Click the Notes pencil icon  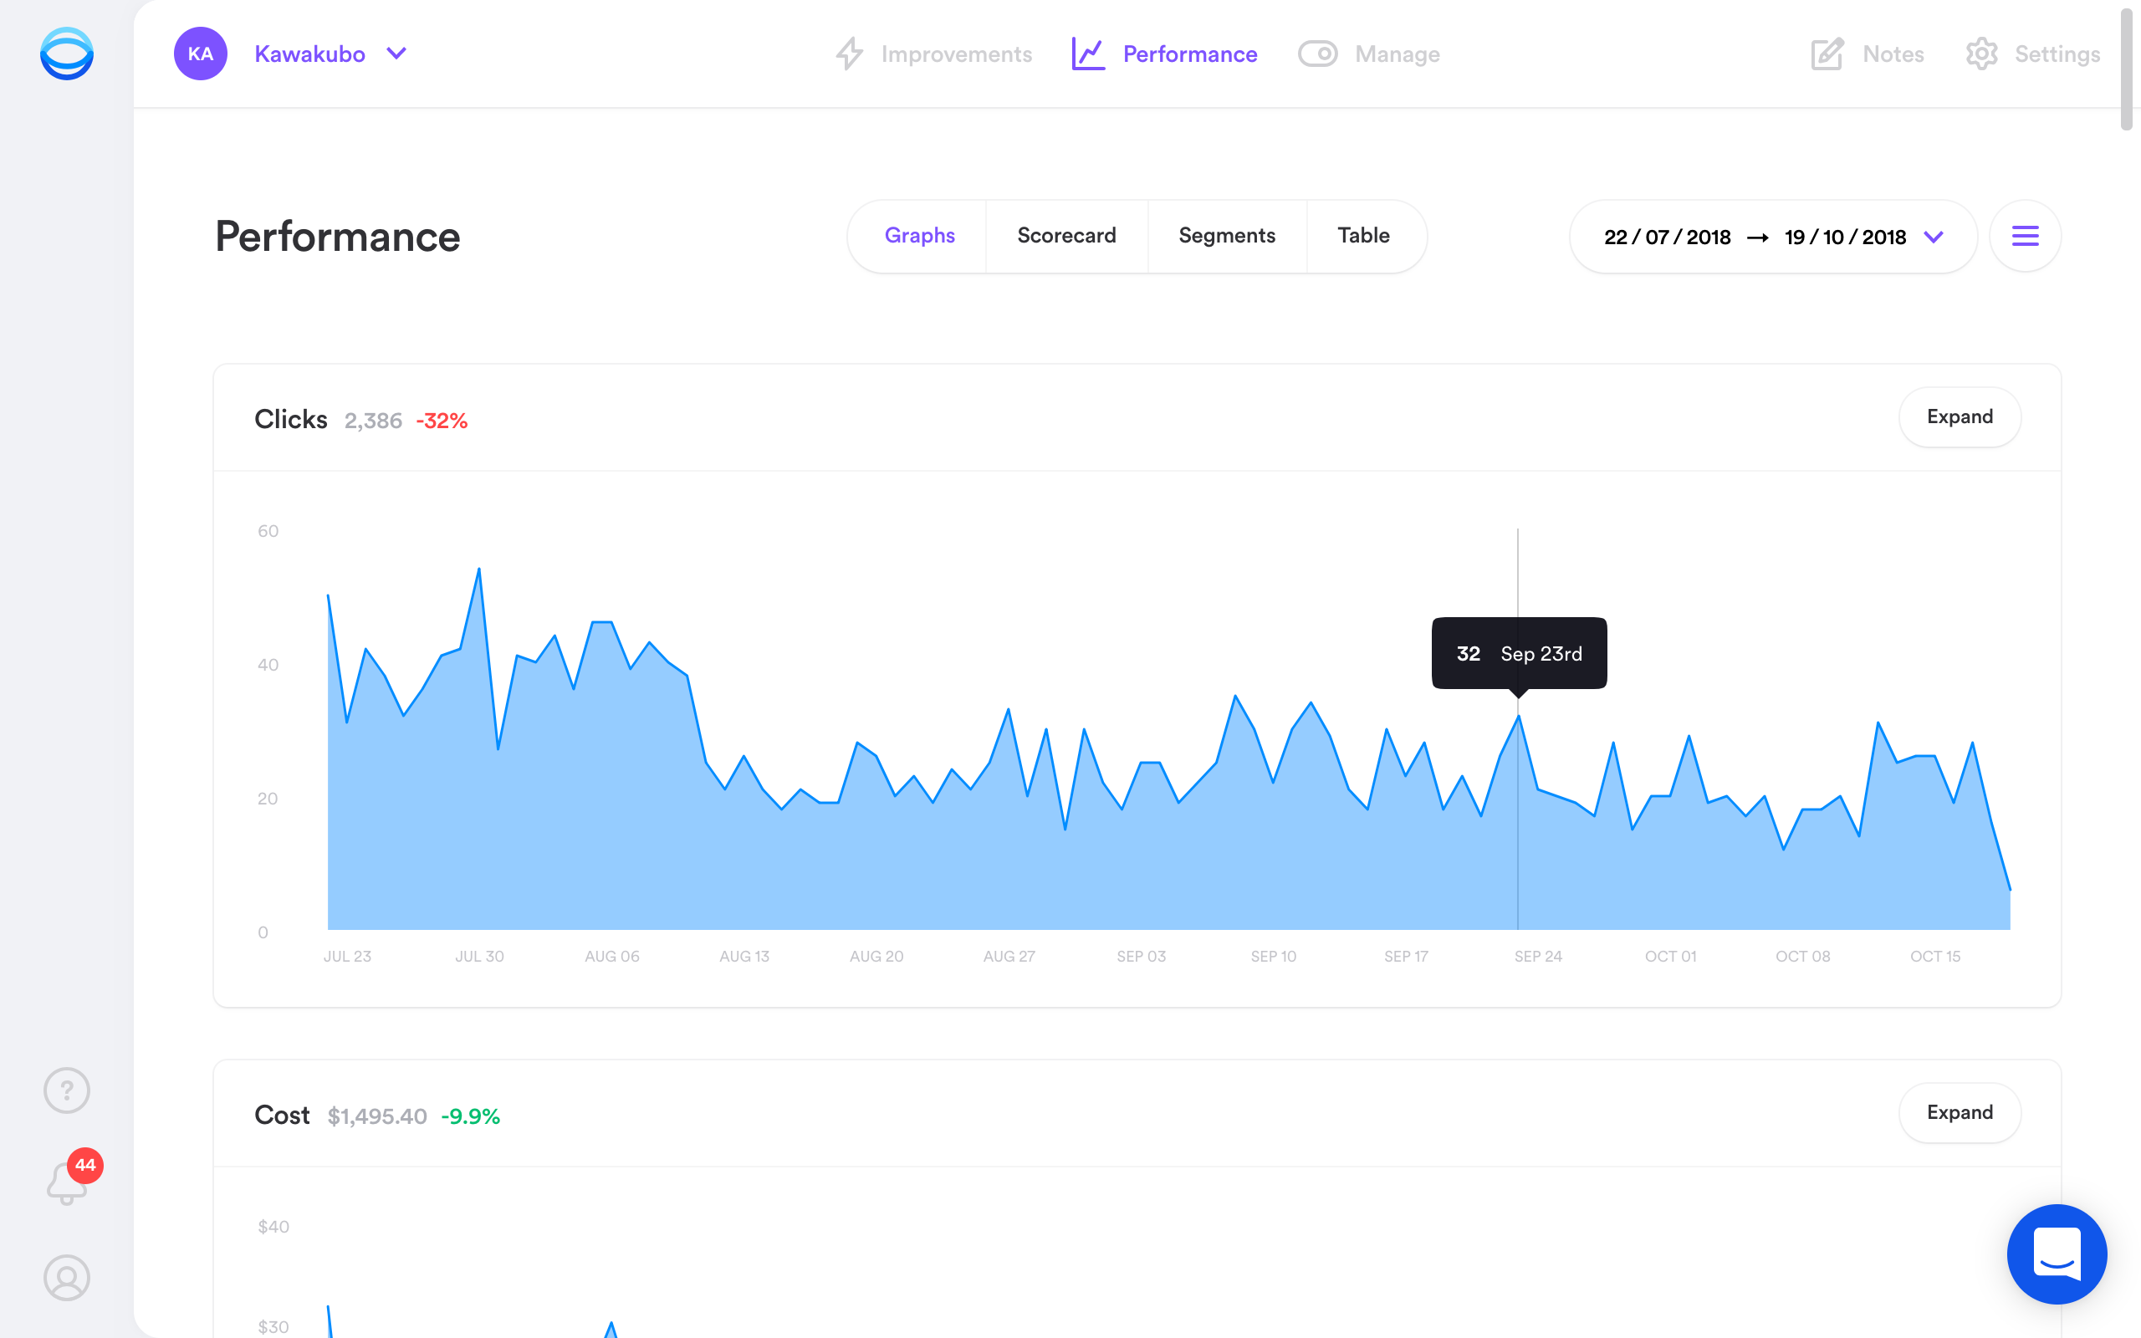(1827, 54)
